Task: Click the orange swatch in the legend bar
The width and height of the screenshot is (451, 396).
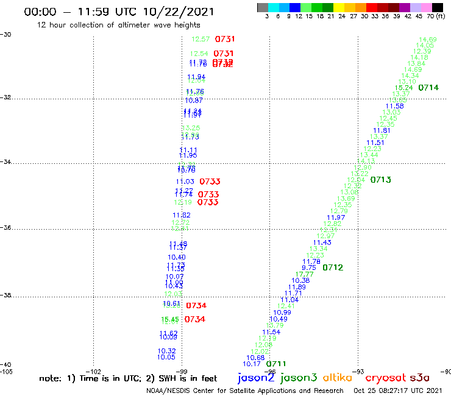Action: 361,7
